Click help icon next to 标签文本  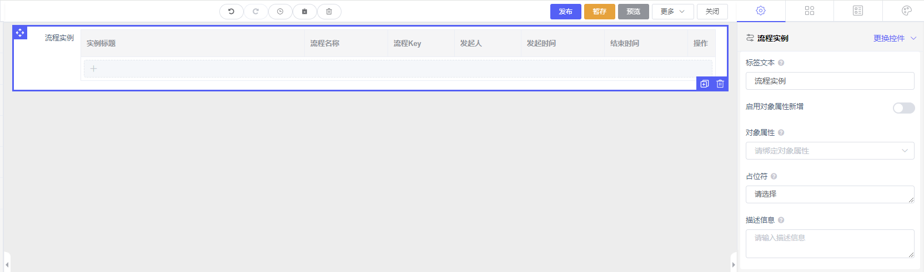(x=781, y=63)
